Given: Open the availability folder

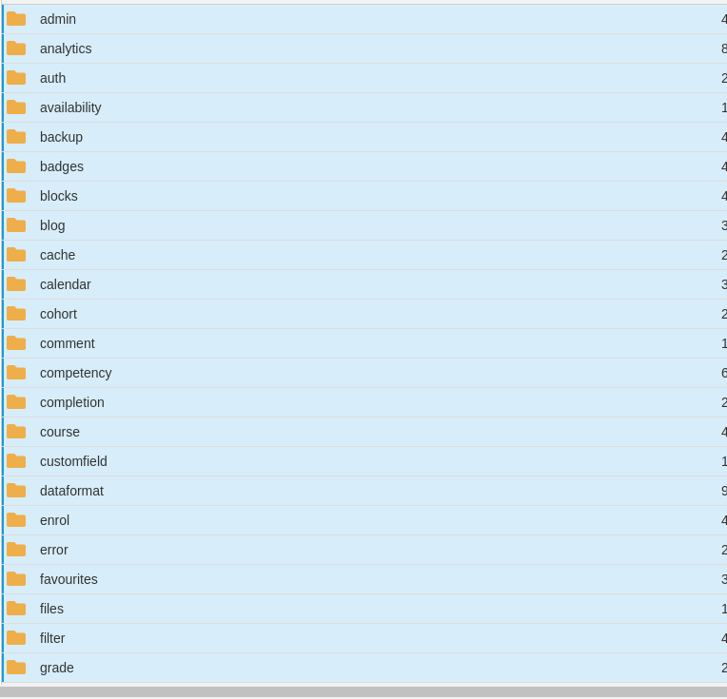Looking at the screenshot, I should click(70, 107).
